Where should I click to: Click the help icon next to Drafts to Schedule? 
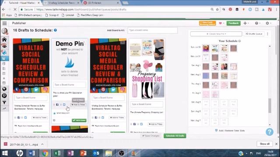pos(56,30)
